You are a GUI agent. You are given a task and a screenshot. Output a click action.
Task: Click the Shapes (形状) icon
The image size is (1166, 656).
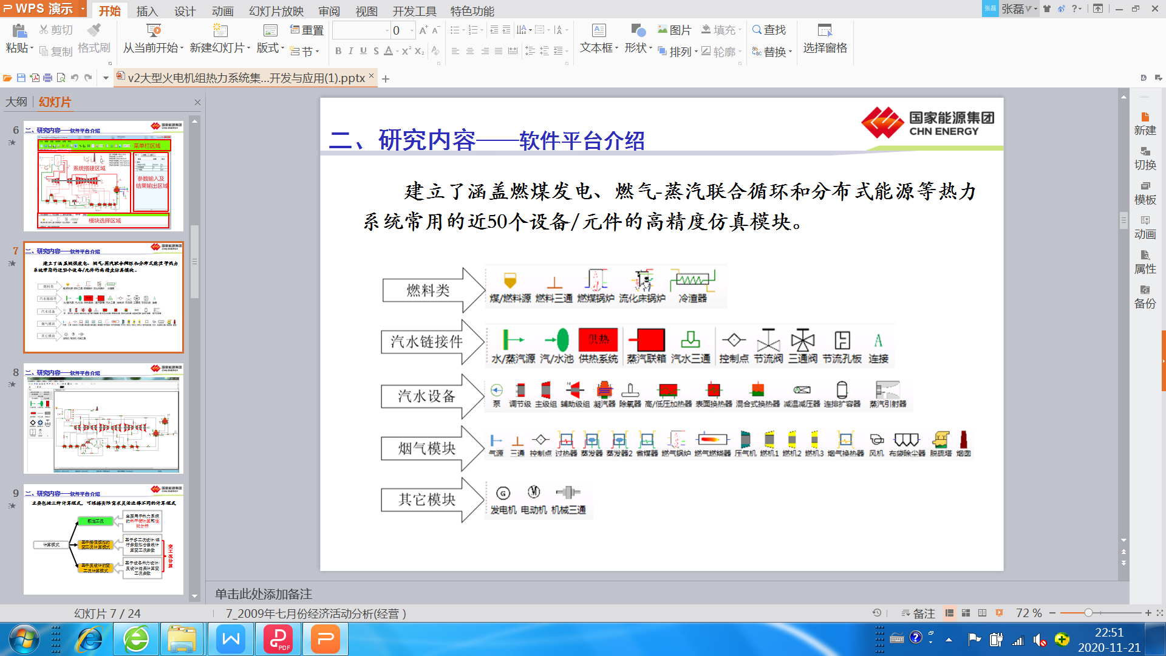638,30
